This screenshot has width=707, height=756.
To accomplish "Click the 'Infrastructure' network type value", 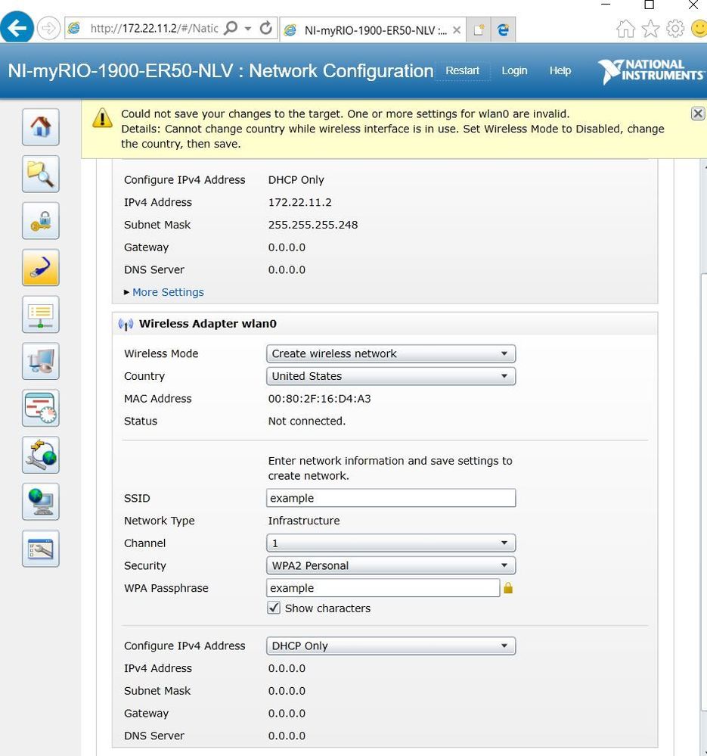I will pyautogui.click(x=303, y=521).
